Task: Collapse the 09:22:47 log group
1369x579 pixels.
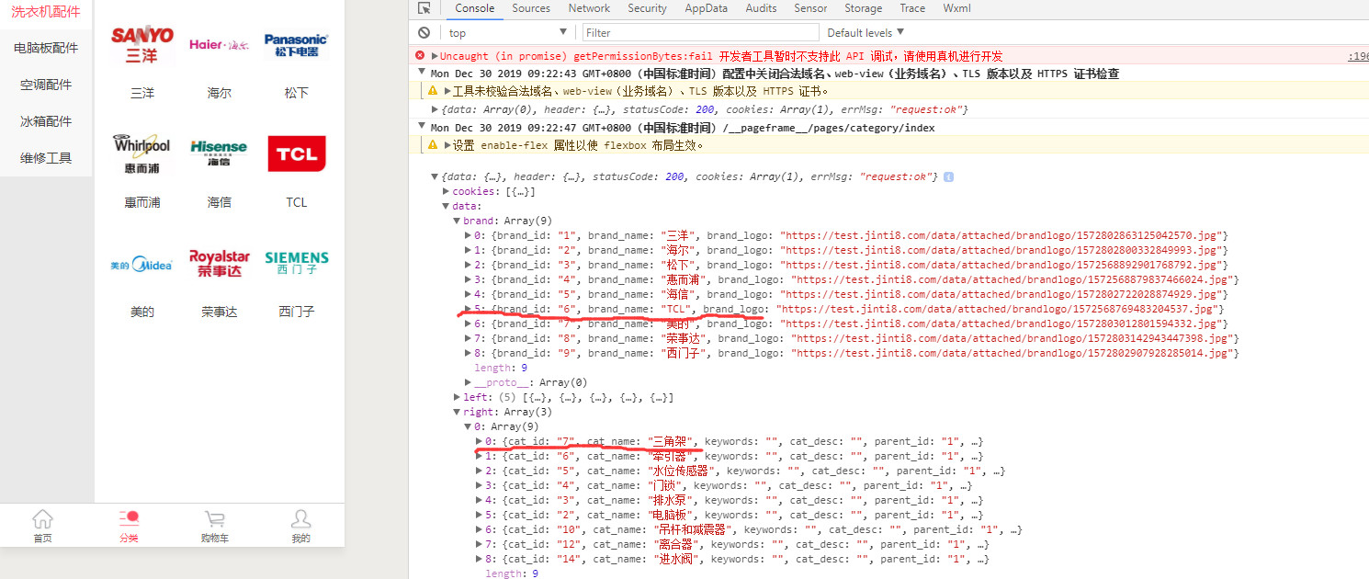Action: pos(422,128)
